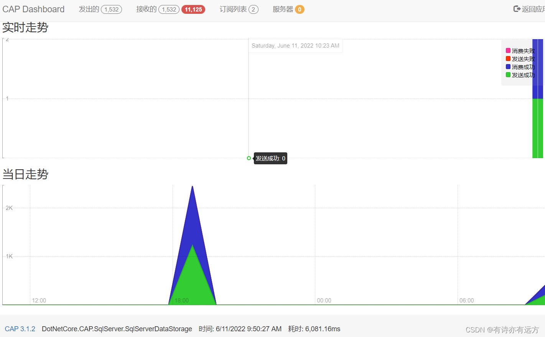Click the 12:00 axis label
This screenshot has width=545, height=337.
tap(39, 301)
